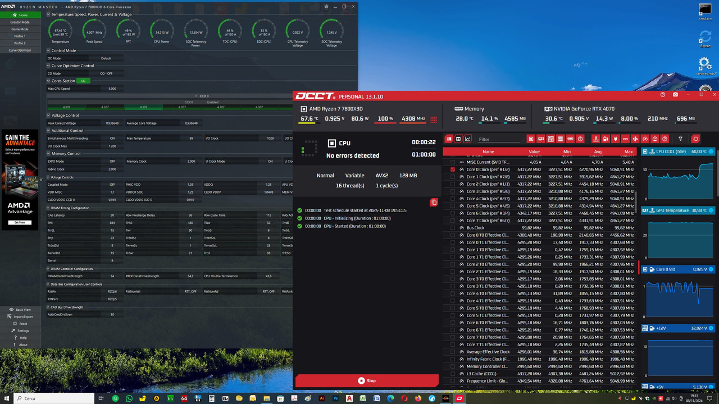Viewport: 719px width, 404px height.
Task: Switch OCCT monitoring to graph view icon
Action: 467,139
